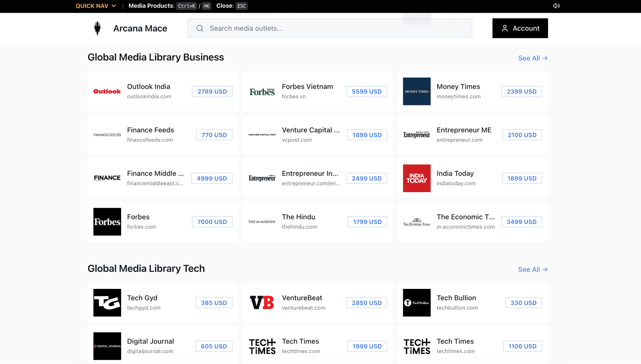Open the VentureBeat listing title
The height and width of the screenshot is (364, 641).
pos(302,298)
